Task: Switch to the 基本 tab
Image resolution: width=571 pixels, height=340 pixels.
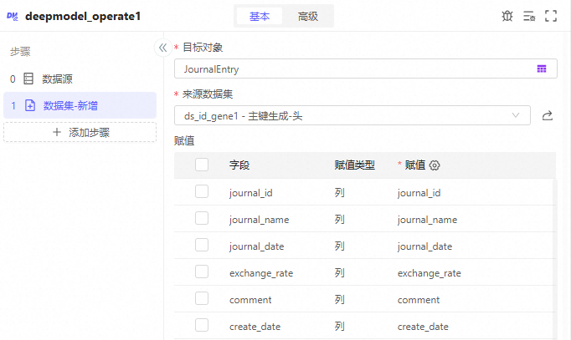Action: point(260,16)
